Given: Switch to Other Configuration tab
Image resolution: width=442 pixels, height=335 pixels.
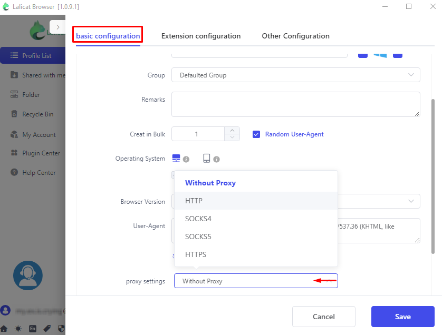Looking at the screenshot, I should (296, 36).
